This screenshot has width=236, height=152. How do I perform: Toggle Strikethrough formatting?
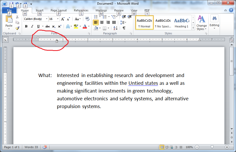click(x=48, y=26)
